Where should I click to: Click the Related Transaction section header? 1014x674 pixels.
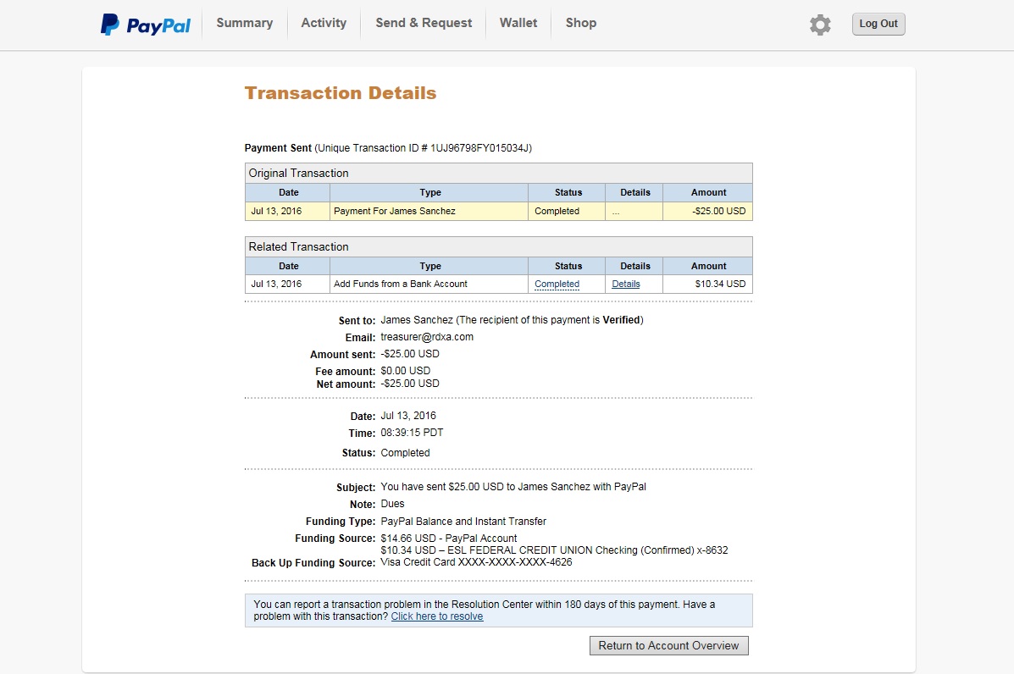point(499,247)
